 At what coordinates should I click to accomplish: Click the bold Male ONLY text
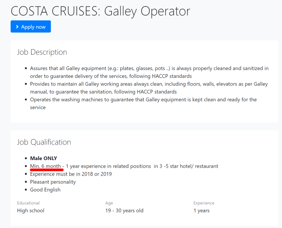(x=44, y=158)
